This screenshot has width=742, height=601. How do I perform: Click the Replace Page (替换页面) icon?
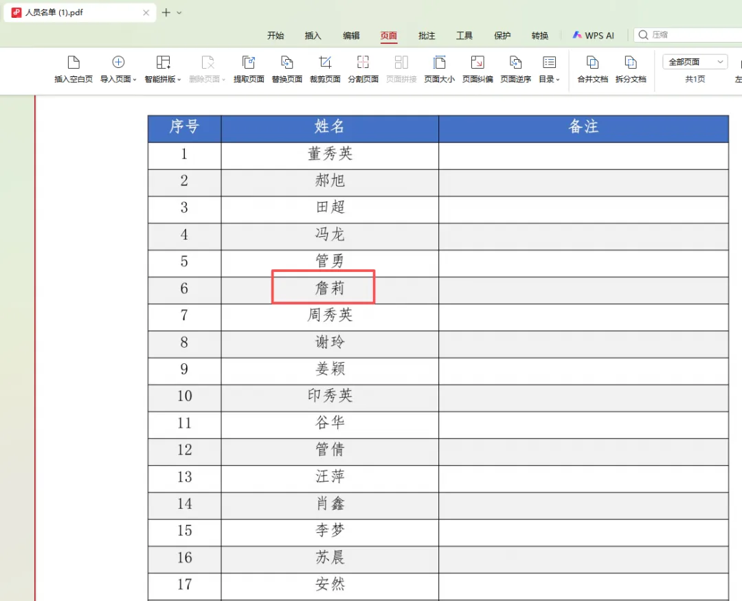(286, 62)
